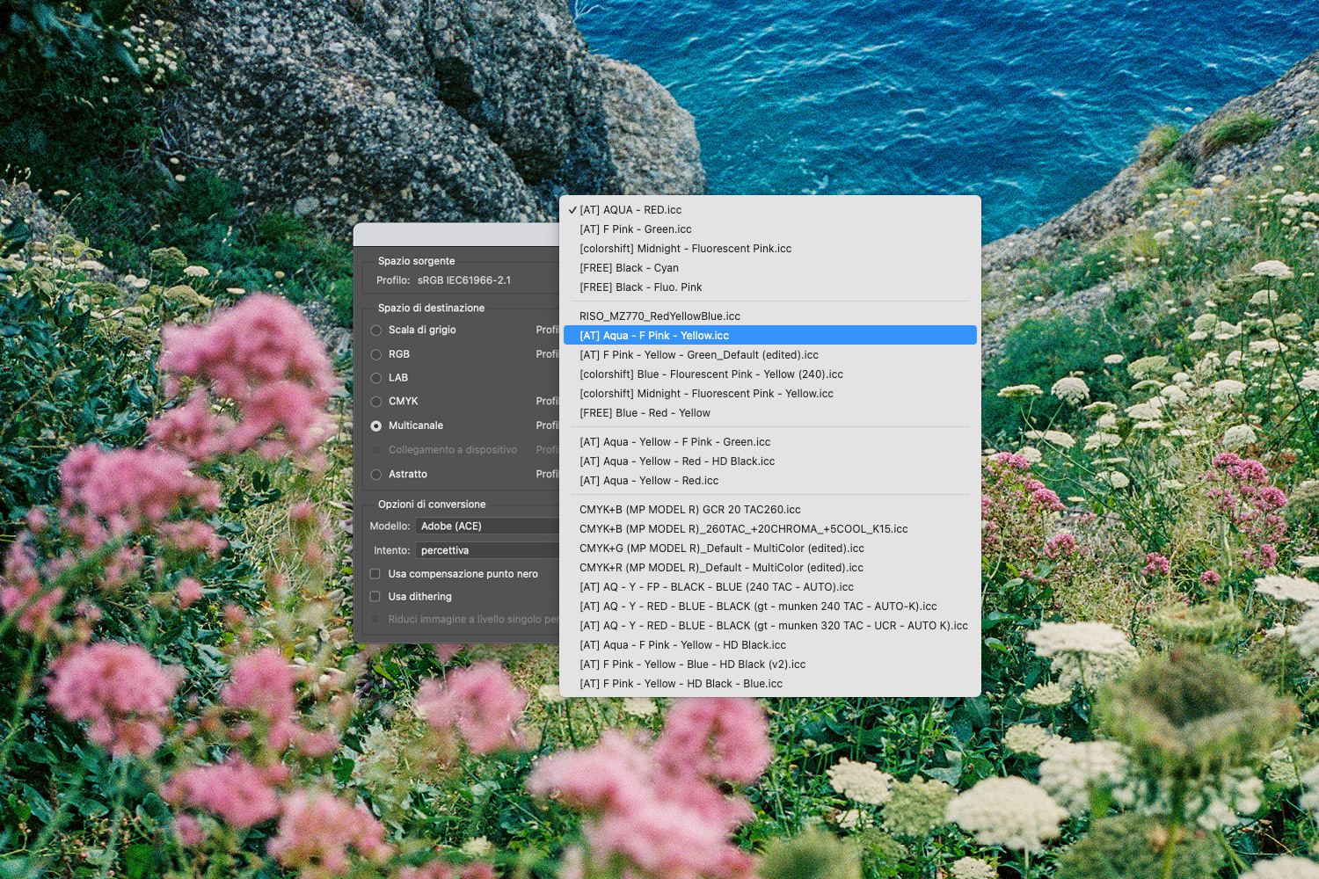The image size is (1319, 879).
Task: Pick CMYK+B (MP MODEL R) GCR 20 TAC260.icc
Action: coord(689,510)
